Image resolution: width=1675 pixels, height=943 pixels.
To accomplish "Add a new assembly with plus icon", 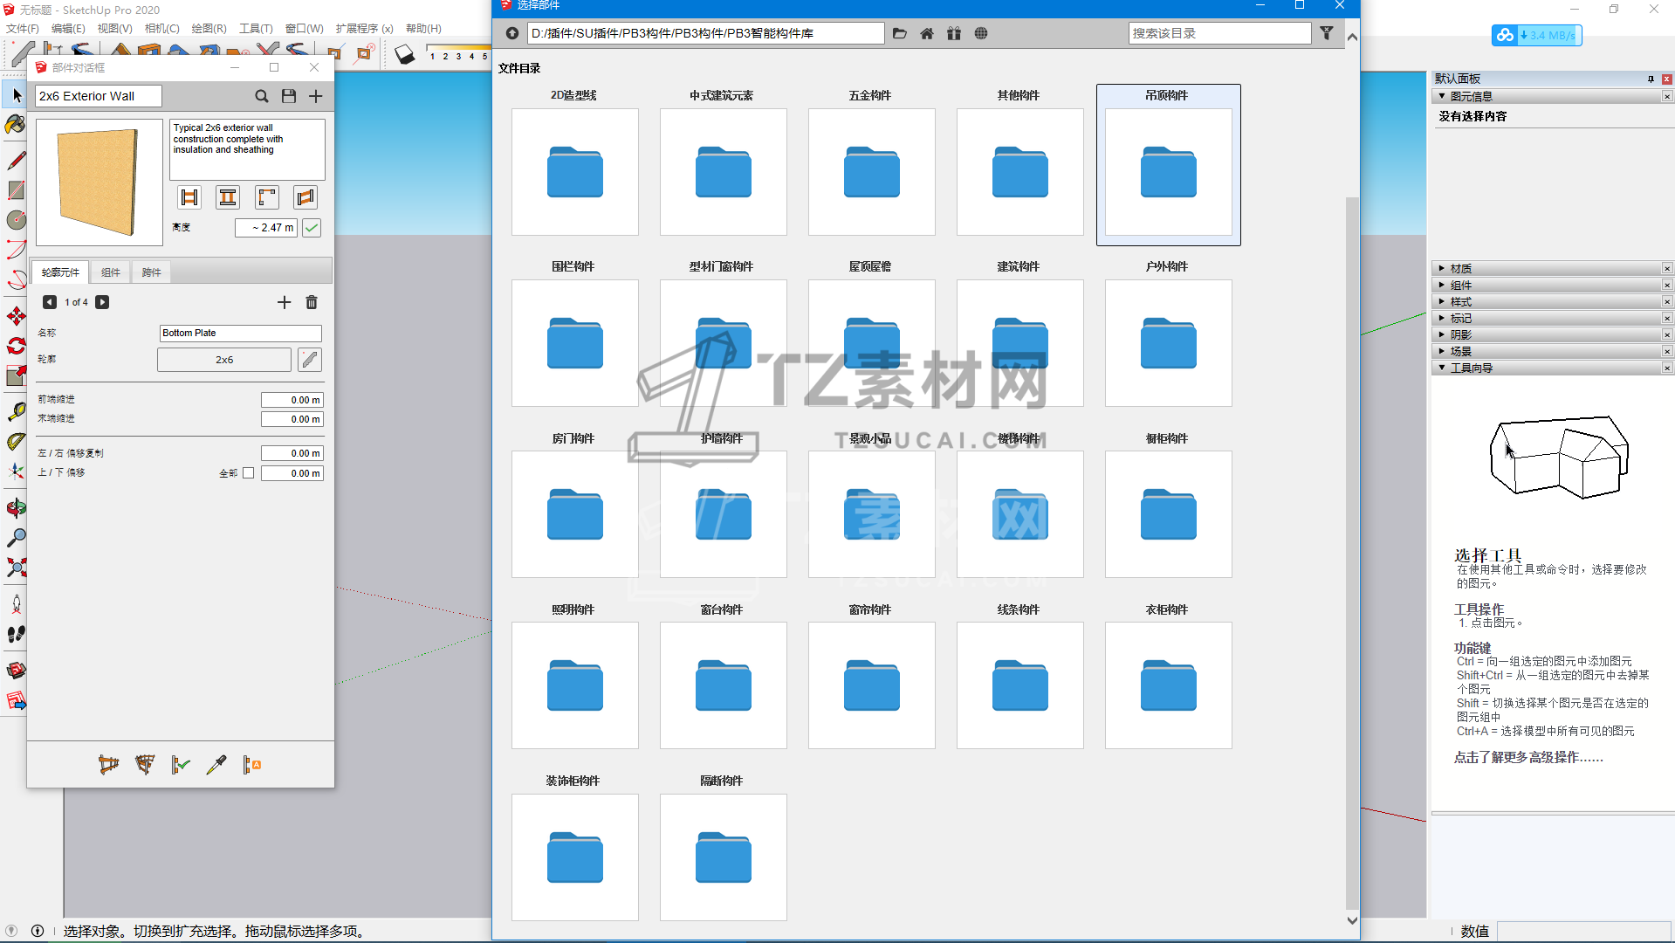I will (x=316, y=96).
